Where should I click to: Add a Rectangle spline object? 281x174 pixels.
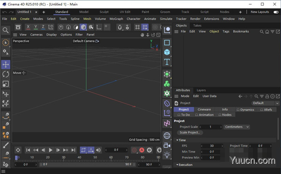point(167,43)
